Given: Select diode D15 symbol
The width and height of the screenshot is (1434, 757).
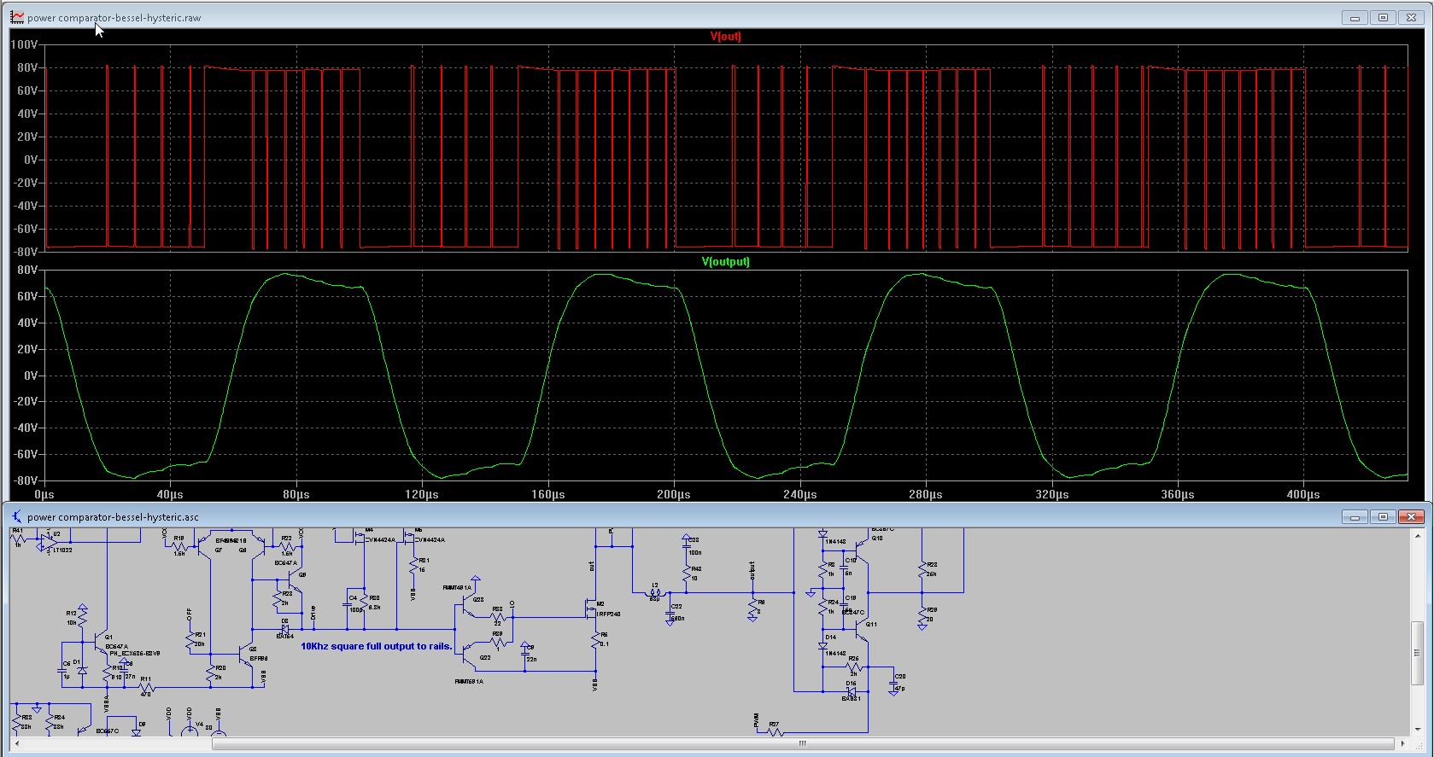Looking at the screenshot, I should click(852, 691).
